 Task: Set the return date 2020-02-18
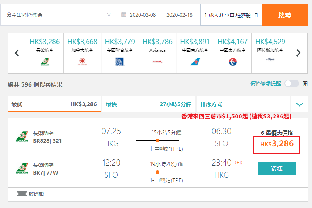(x=180, y=15)
